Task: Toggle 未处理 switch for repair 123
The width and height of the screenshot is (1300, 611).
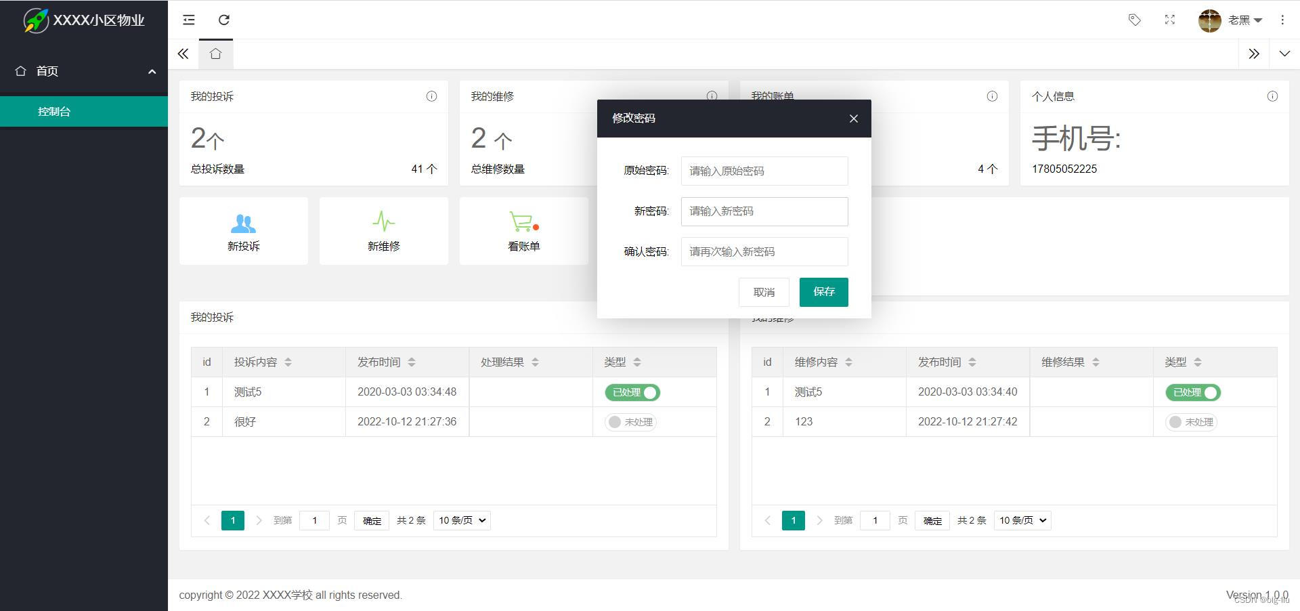Action: pyautogui.click(x=1192, y=422)
